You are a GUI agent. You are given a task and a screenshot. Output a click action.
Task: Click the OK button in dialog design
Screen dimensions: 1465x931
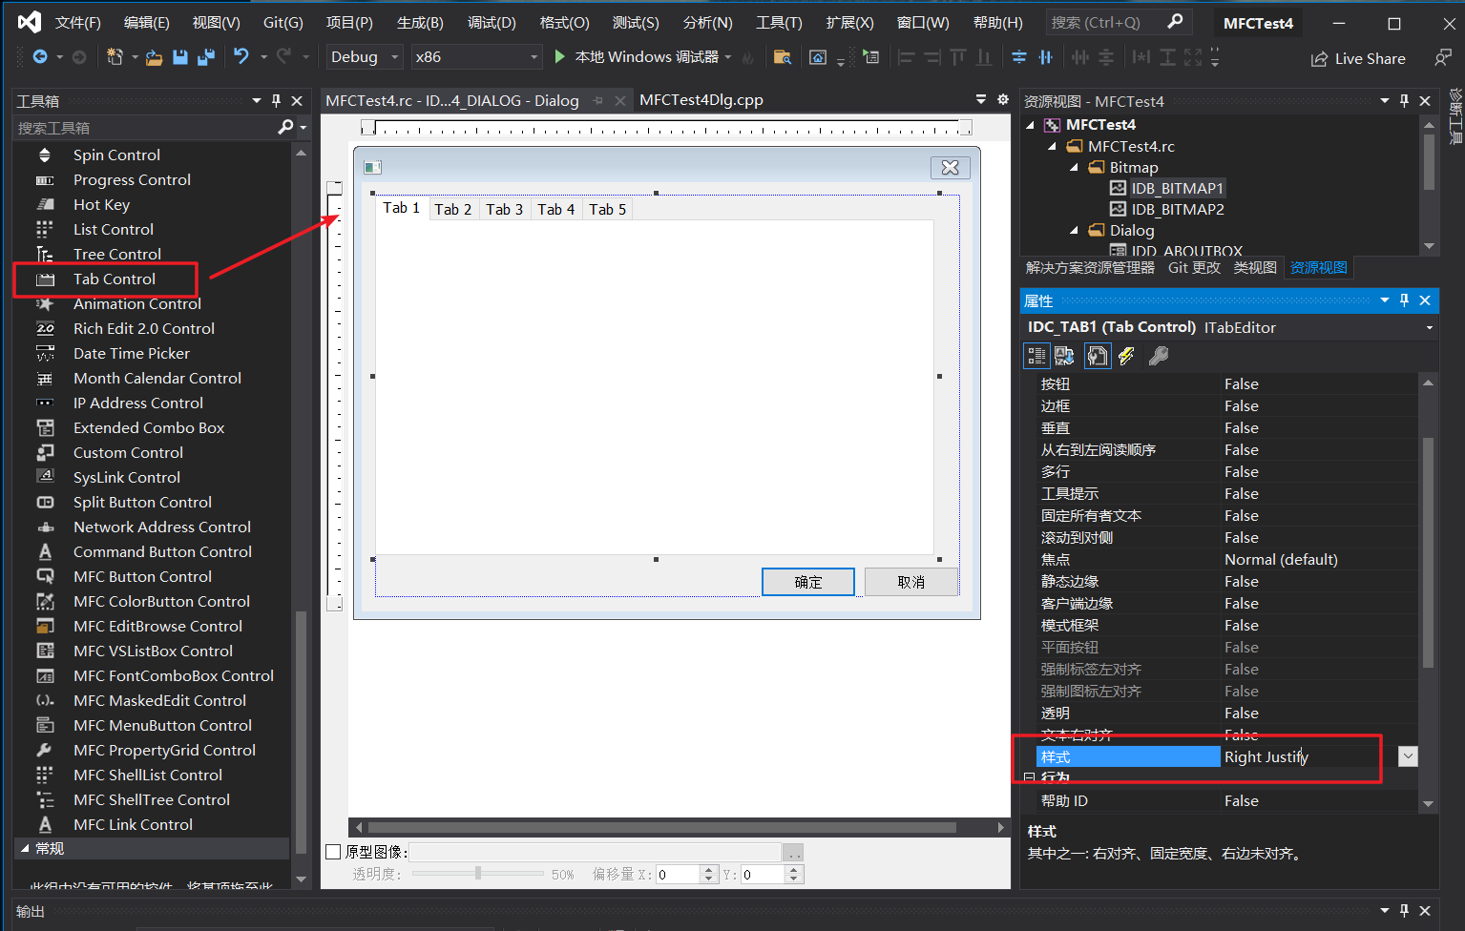(808, 582)
